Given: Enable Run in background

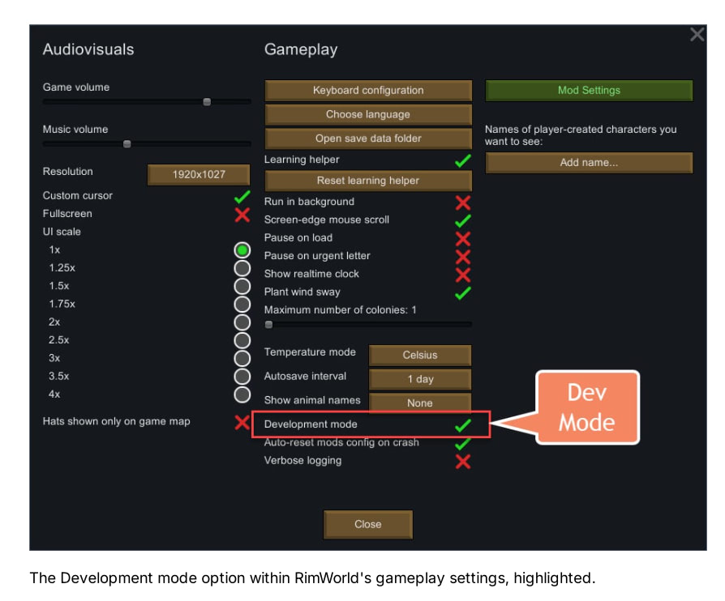Looking at the screenshot, I should click(x=462, y=202).
